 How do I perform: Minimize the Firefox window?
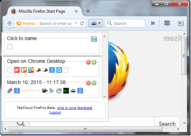point(157,4)
